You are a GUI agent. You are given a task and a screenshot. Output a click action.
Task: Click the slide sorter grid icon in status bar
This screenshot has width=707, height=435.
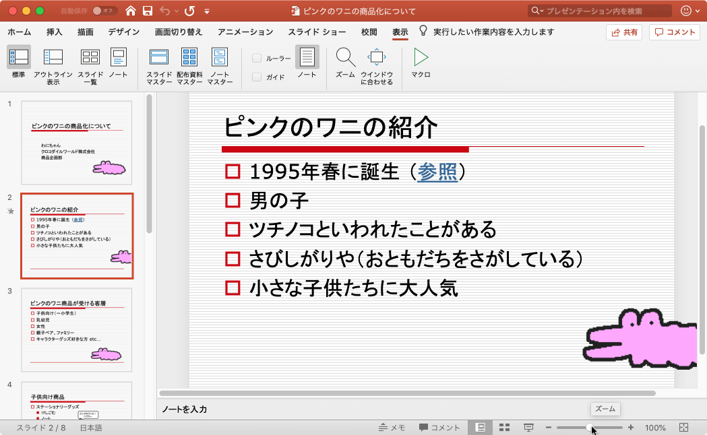(x=505, y=428)
